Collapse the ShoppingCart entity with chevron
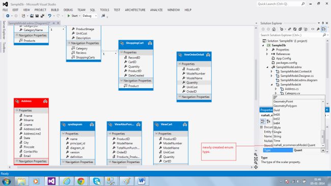The height and width of the screenshot is (186, 331). click(150, 43)
